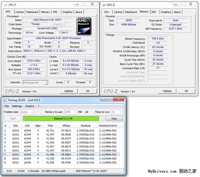Click the Core Voltage value 1.344 V
The width and height of the screenshot is (200, 177).
coord(64,33)
